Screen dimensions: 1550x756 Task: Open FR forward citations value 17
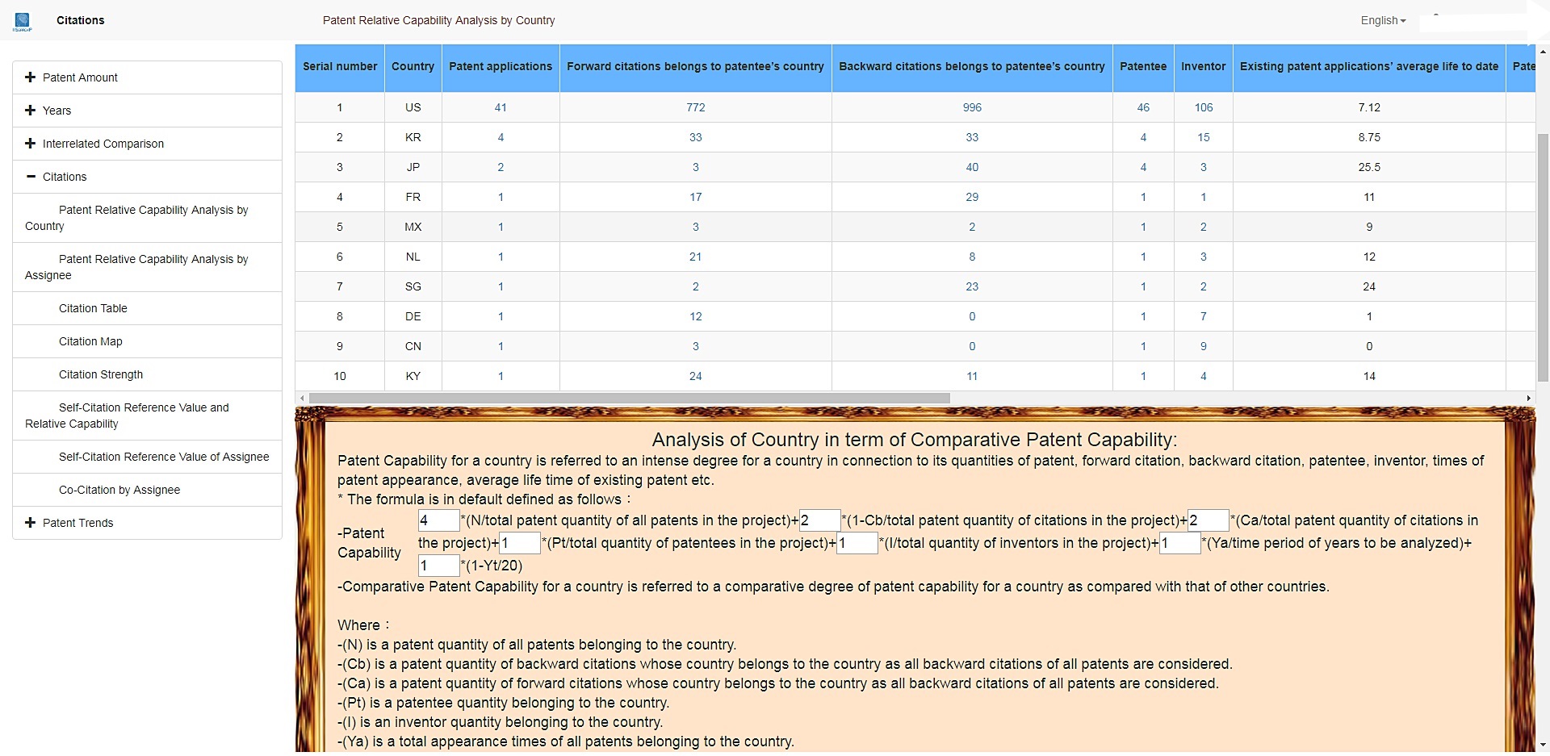(696, 197)
